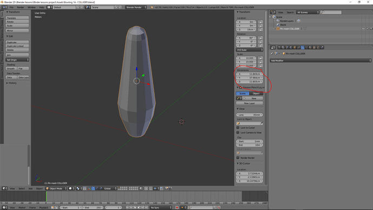Open the Material properties tab icon
Screen dimensions: 373x210
[x=310, y=48]
